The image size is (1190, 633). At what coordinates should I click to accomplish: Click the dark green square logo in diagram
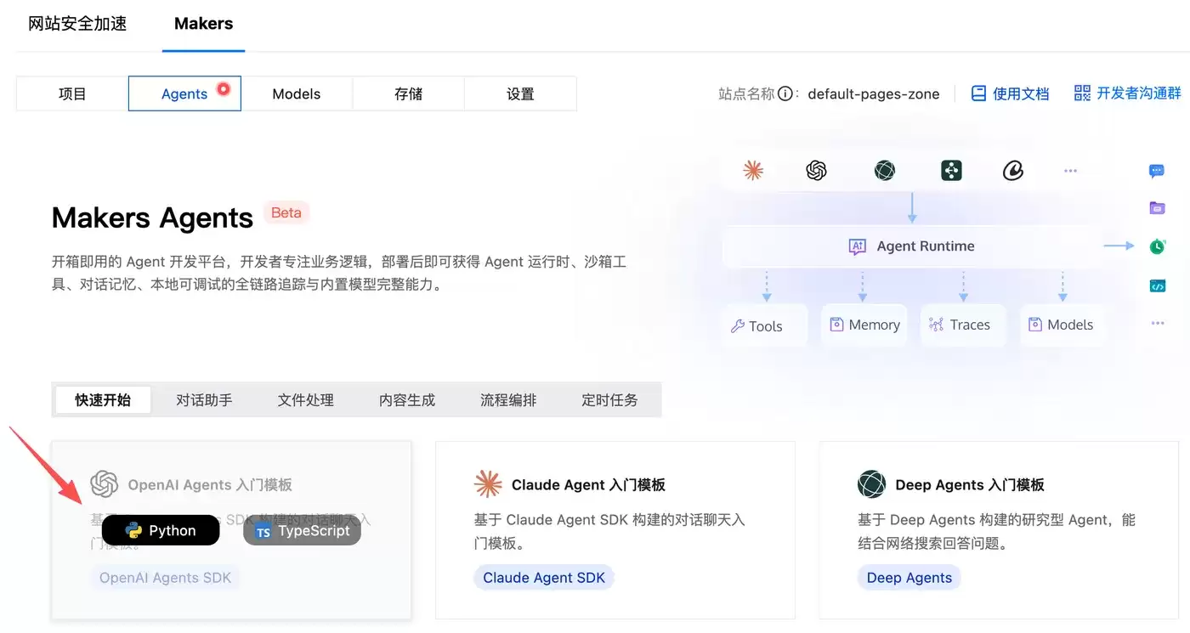(951, 171)
